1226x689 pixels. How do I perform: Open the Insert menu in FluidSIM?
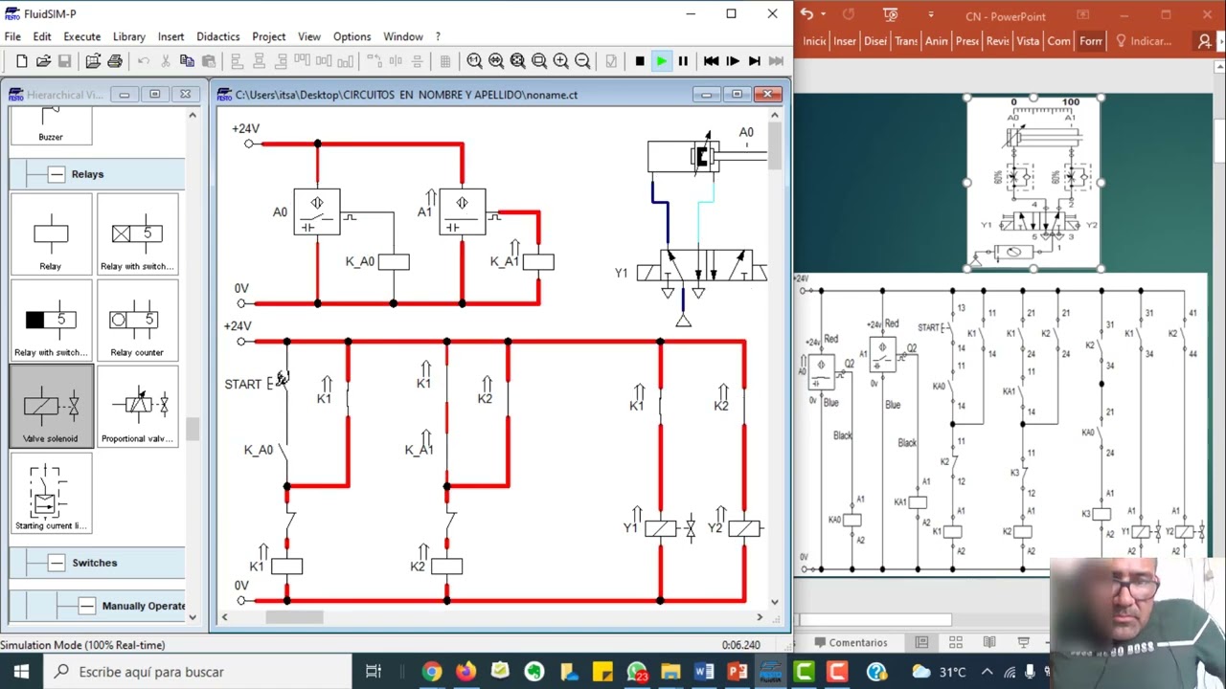coord(170,36)
